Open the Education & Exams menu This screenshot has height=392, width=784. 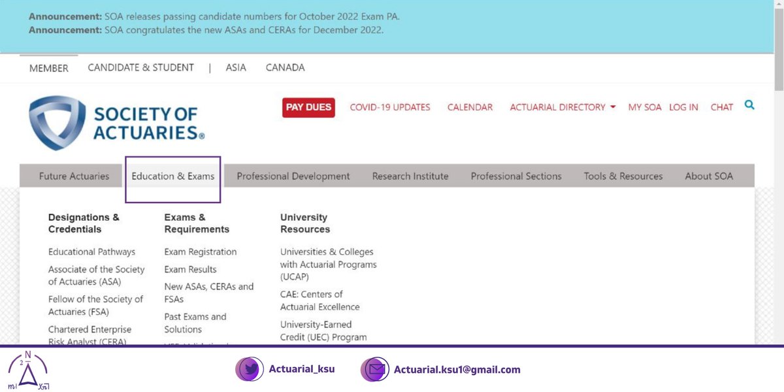[173, 176]
